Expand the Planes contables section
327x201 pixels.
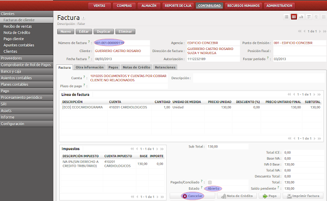pyautogui.click(x=27, y=84)
